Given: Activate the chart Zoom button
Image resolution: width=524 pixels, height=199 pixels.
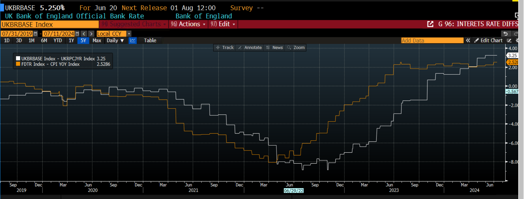Looking at the screenshot, I should click(296, 48).
